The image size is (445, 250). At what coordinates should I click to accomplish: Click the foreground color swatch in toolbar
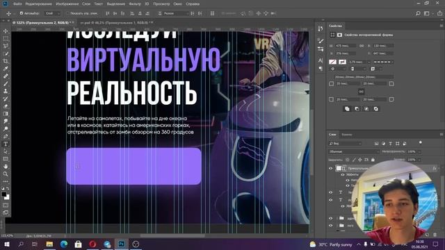click(x=3, y=194)
